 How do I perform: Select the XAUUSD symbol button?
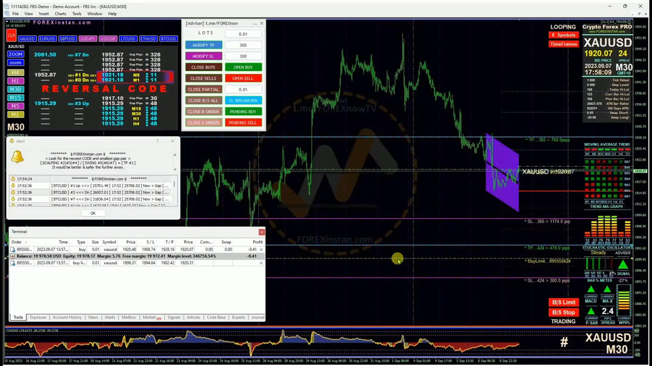[26, 39]
